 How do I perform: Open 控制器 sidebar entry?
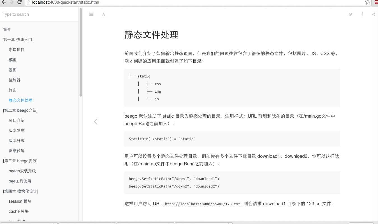click(x=15, y=80)
